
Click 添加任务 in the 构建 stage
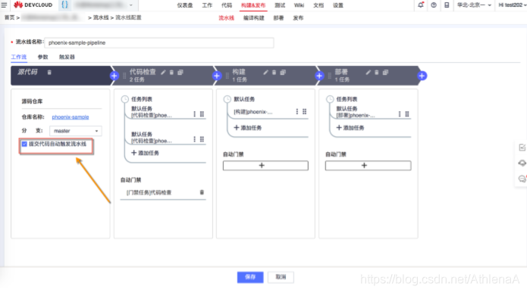click(248, 128)
